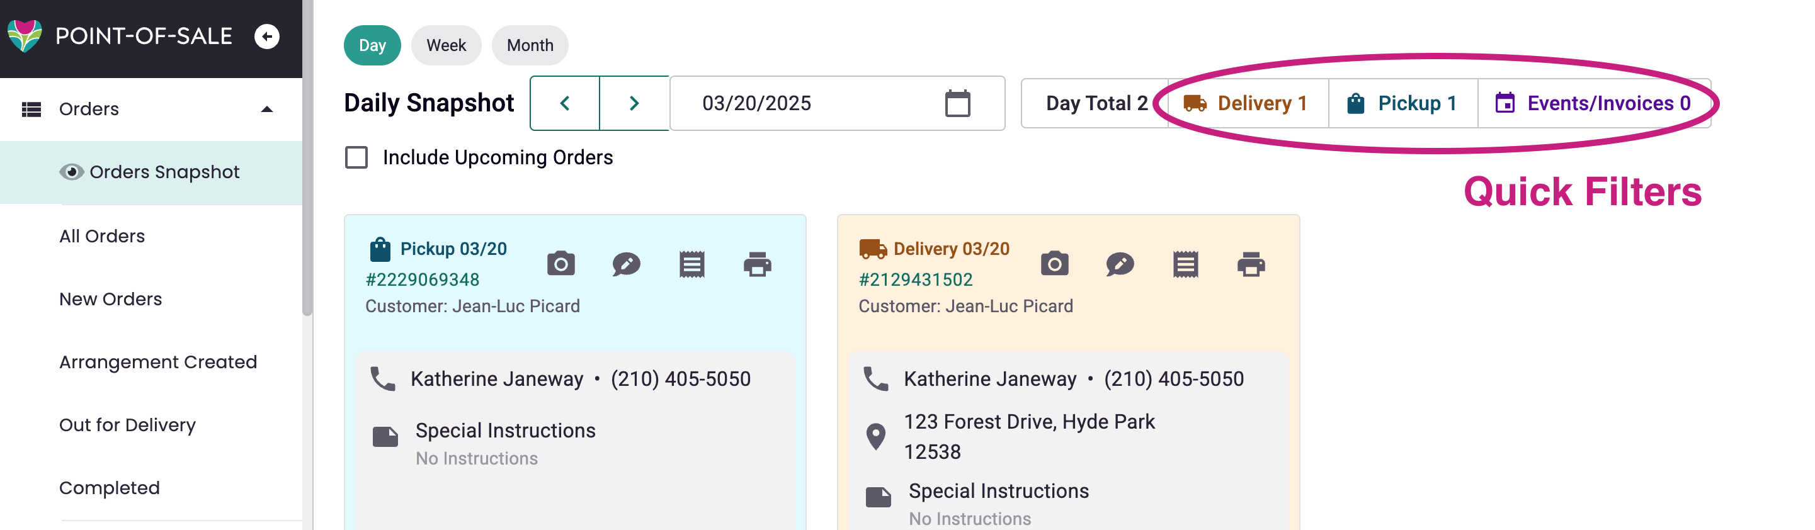Open order #2229069348

tap(422, 279)
